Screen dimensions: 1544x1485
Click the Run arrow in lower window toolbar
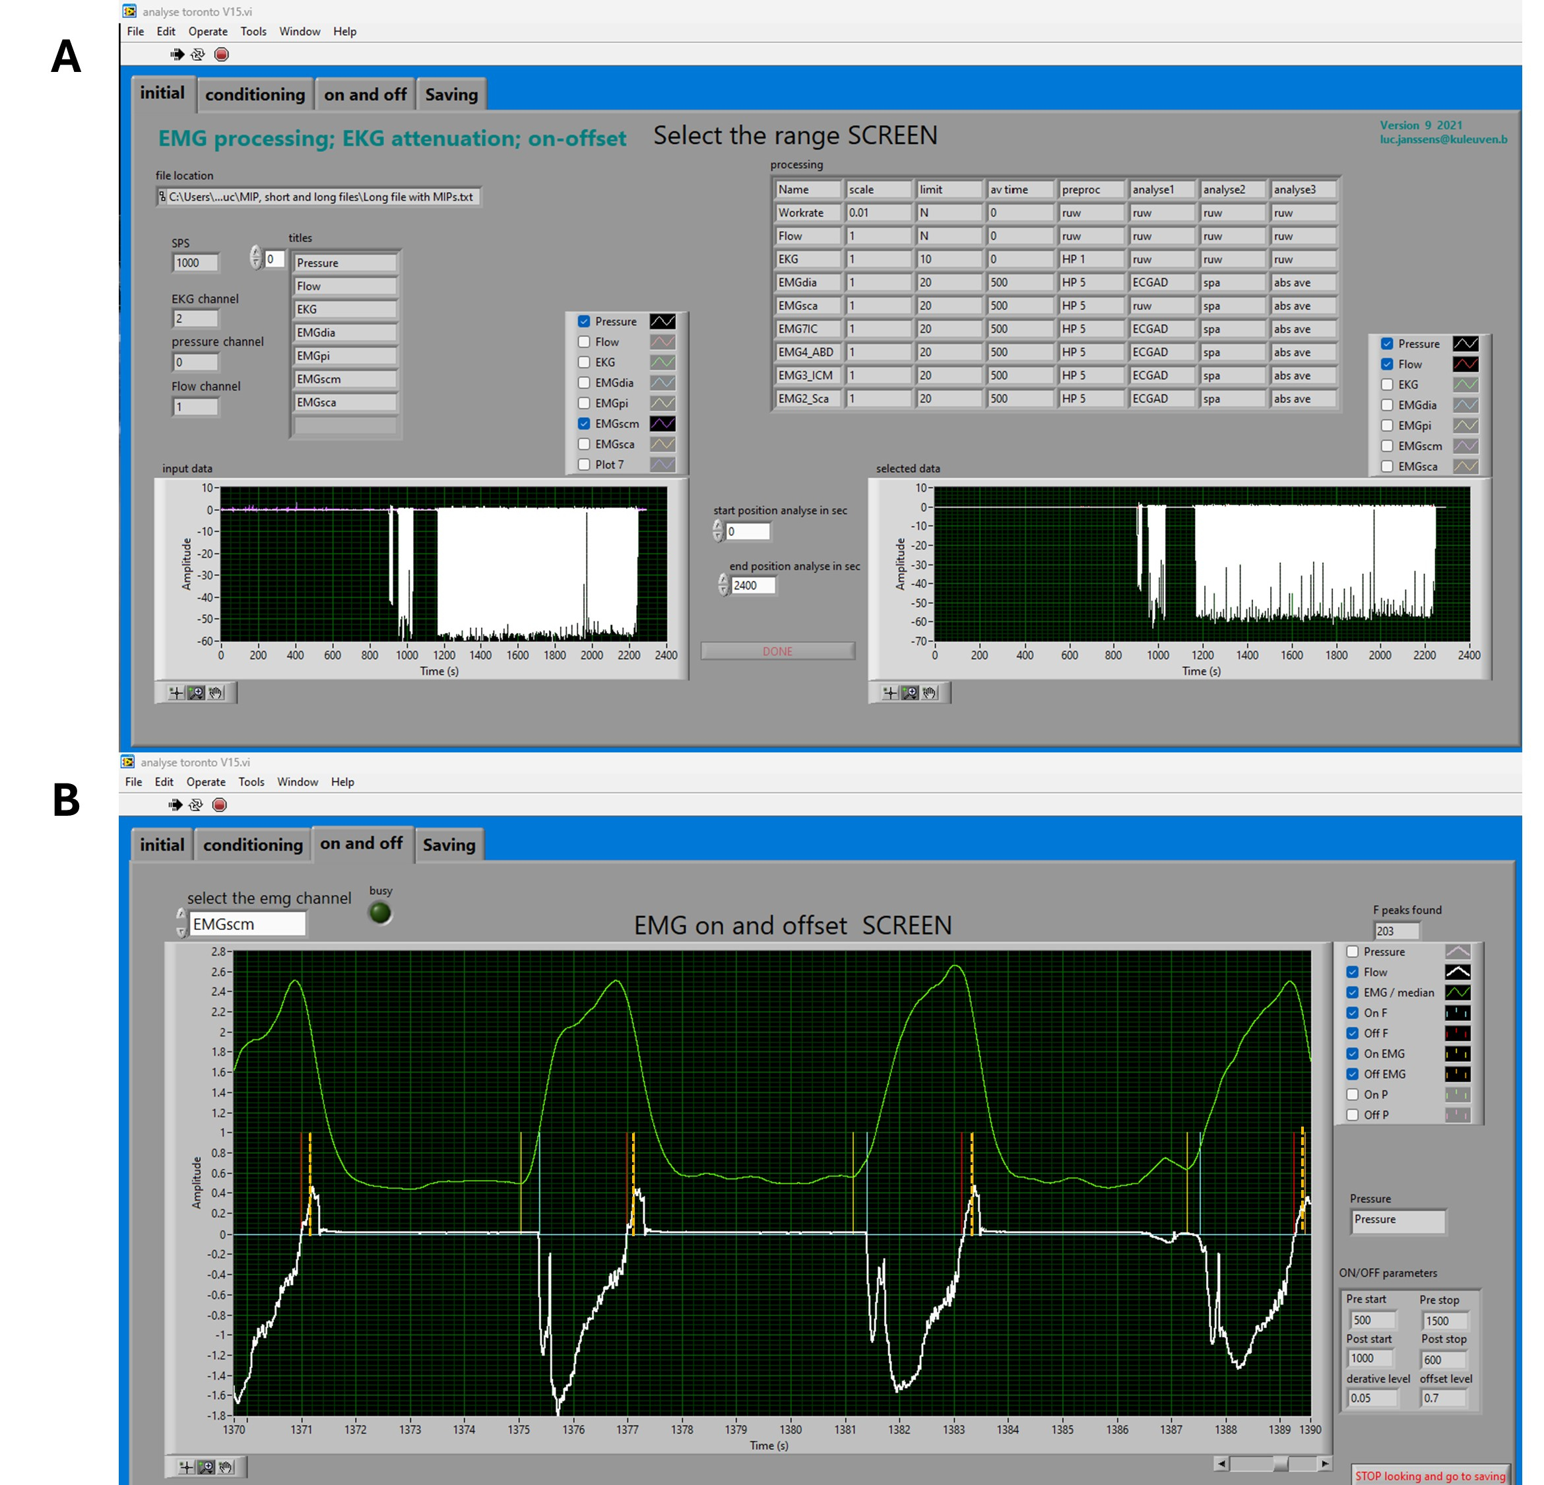(x=175, y=805)
